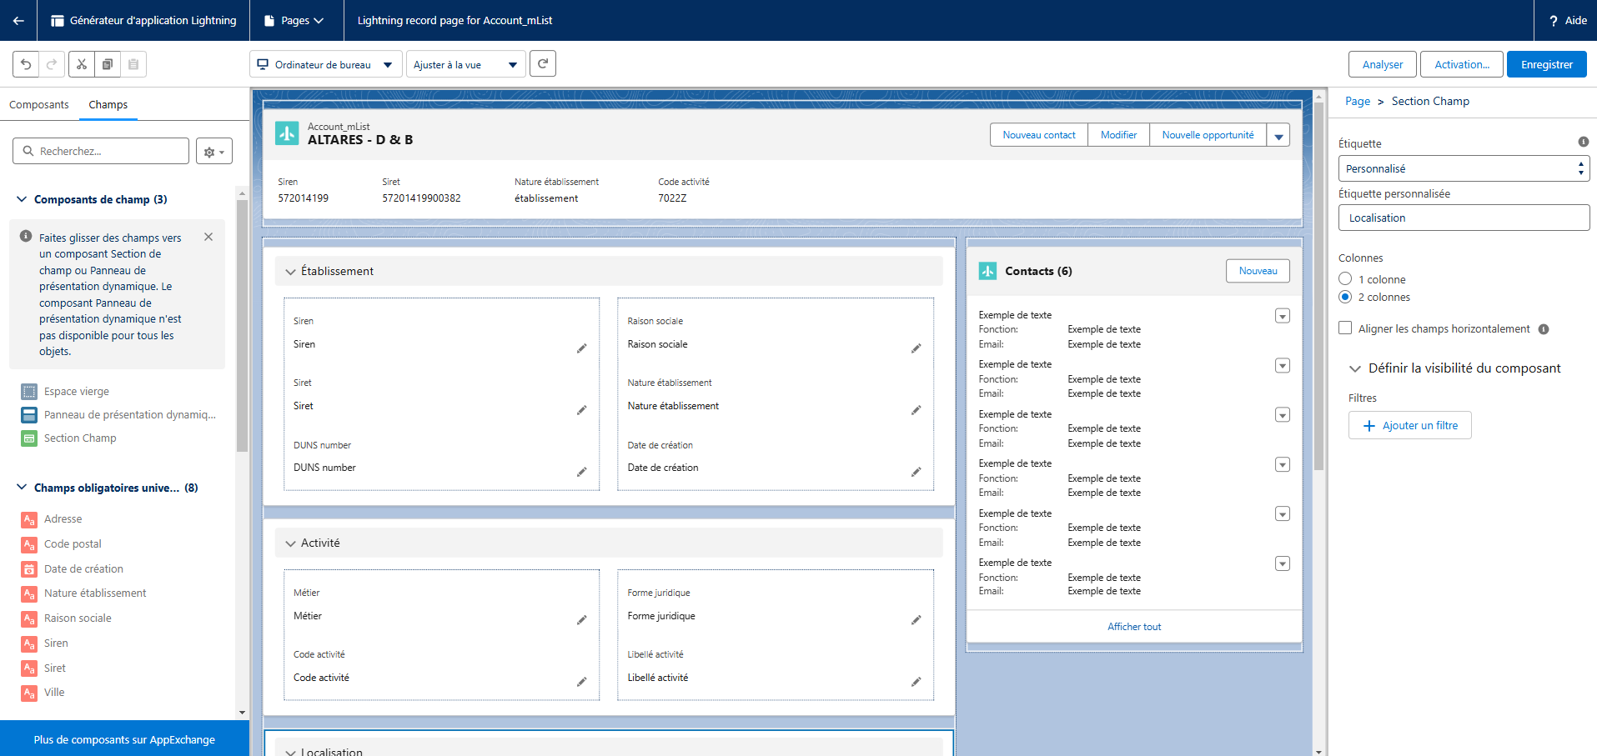Open the first contact row action menu
The height and width of the screenshot is (756, 1597).
click(x=1283, y=316)
